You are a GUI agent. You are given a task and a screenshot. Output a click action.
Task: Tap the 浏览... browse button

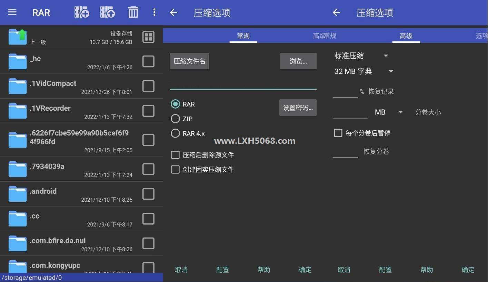(298, 61)
